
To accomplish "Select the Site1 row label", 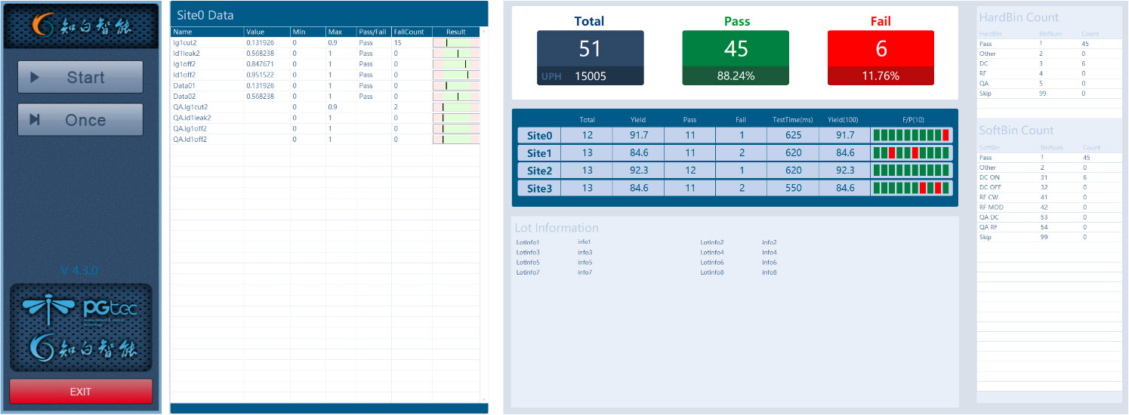I will point(539,153).
